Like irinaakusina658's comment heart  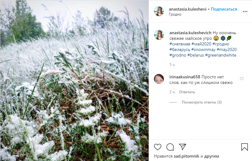pos(242,79)
